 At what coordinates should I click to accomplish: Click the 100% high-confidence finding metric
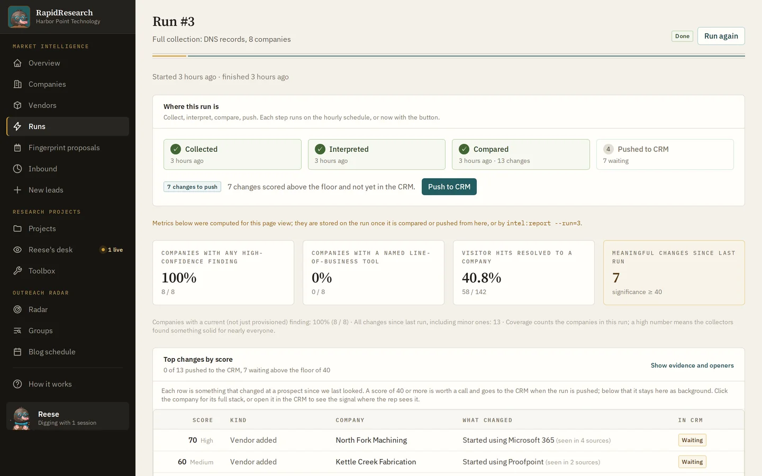(x=179, y=278)
